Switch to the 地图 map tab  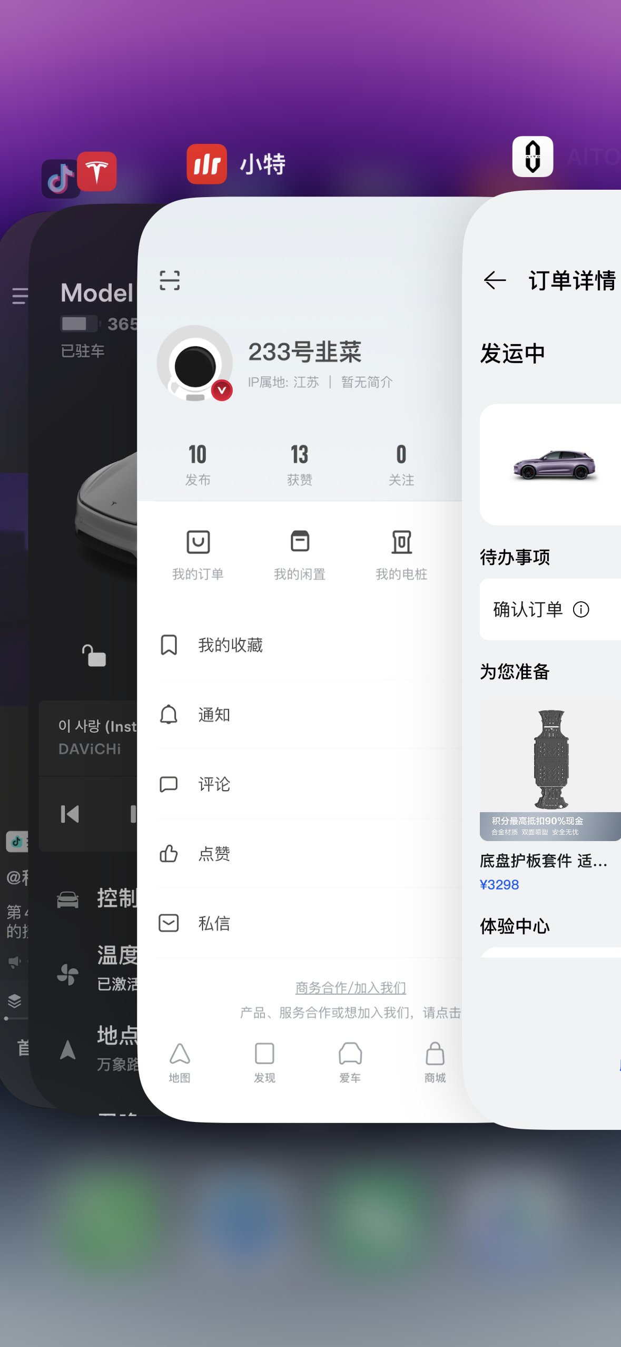click(x=180, y=1062)
